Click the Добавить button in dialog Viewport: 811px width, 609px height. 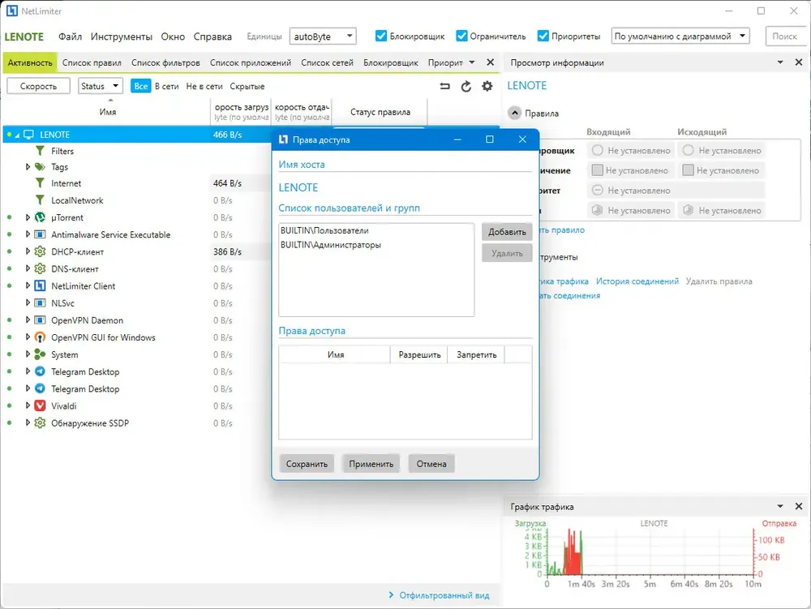[507, 232]
